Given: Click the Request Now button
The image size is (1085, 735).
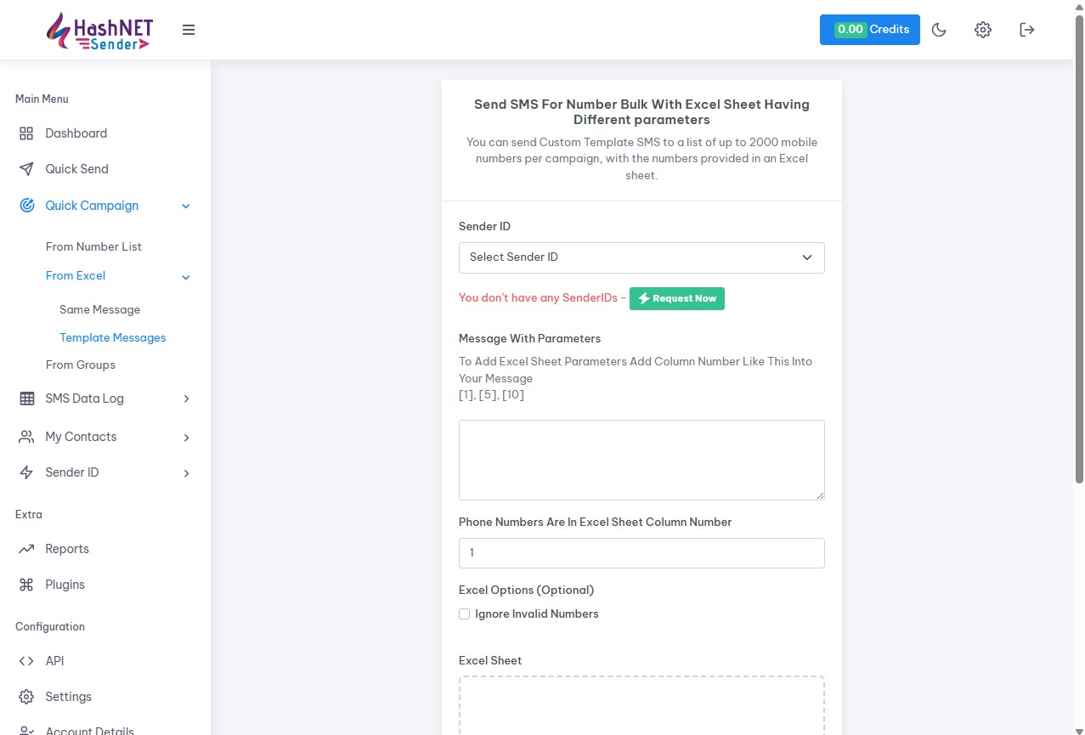Looking at the screenshot, I should tap(677, 298).
